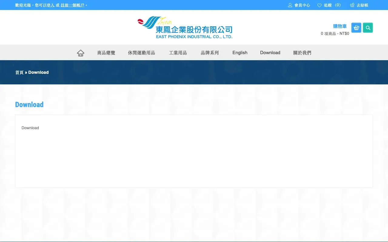
Task: Open the 休閒運動用品 menu
Action: [x=142, y=53]
